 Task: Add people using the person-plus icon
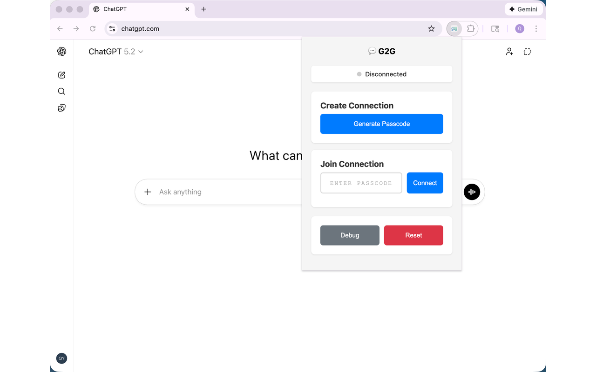tap(509, 51)
